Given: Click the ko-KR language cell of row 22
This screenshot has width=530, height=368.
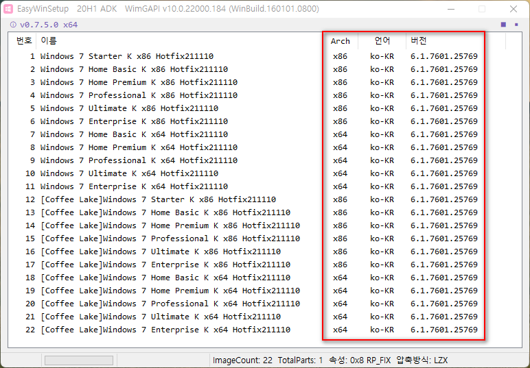Looking at the screenshot, I should tap(382, 330).
